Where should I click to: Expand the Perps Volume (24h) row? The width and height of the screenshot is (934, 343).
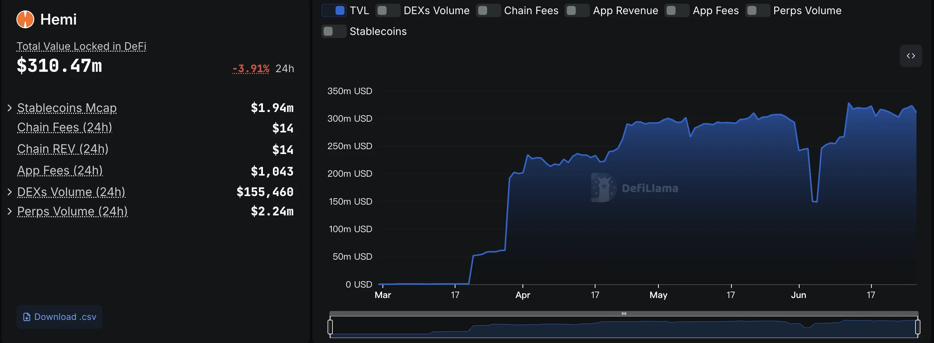(x=10, y=211)
